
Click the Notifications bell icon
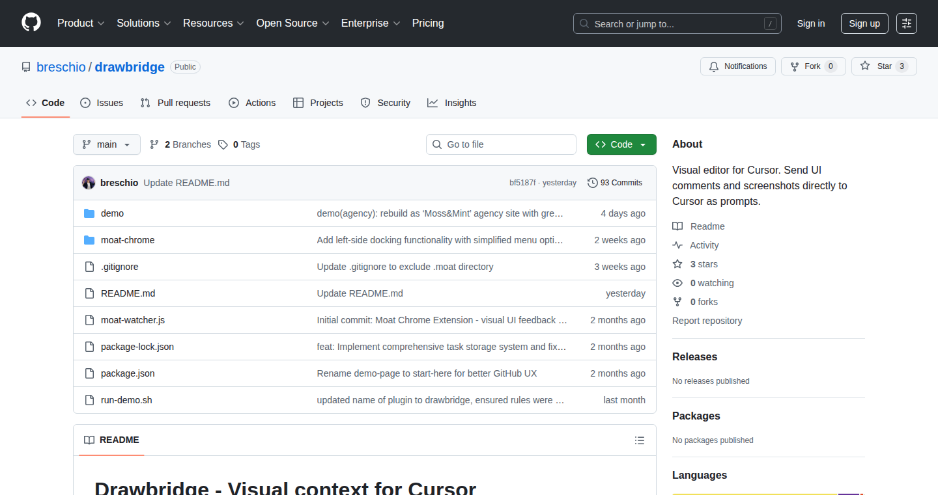714,66
